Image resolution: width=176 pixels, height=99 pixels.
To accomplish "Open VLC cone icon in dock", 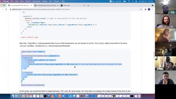I will pos(53,96).
